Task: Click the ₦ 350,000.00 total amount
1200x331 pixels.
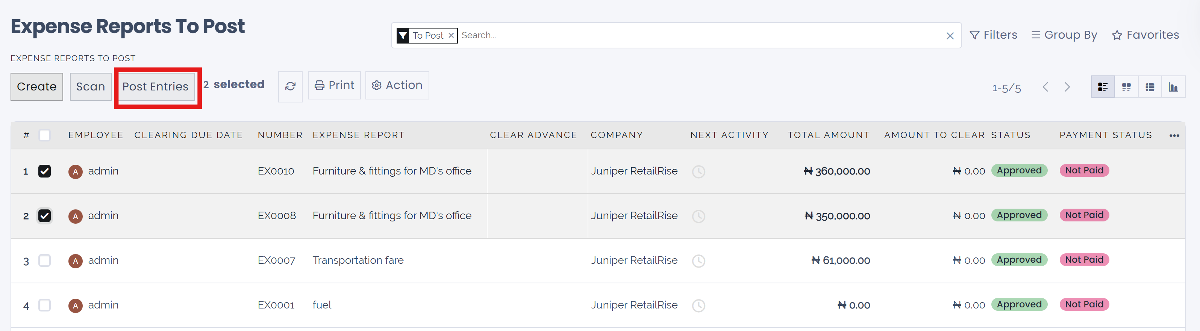Action: 837,216
